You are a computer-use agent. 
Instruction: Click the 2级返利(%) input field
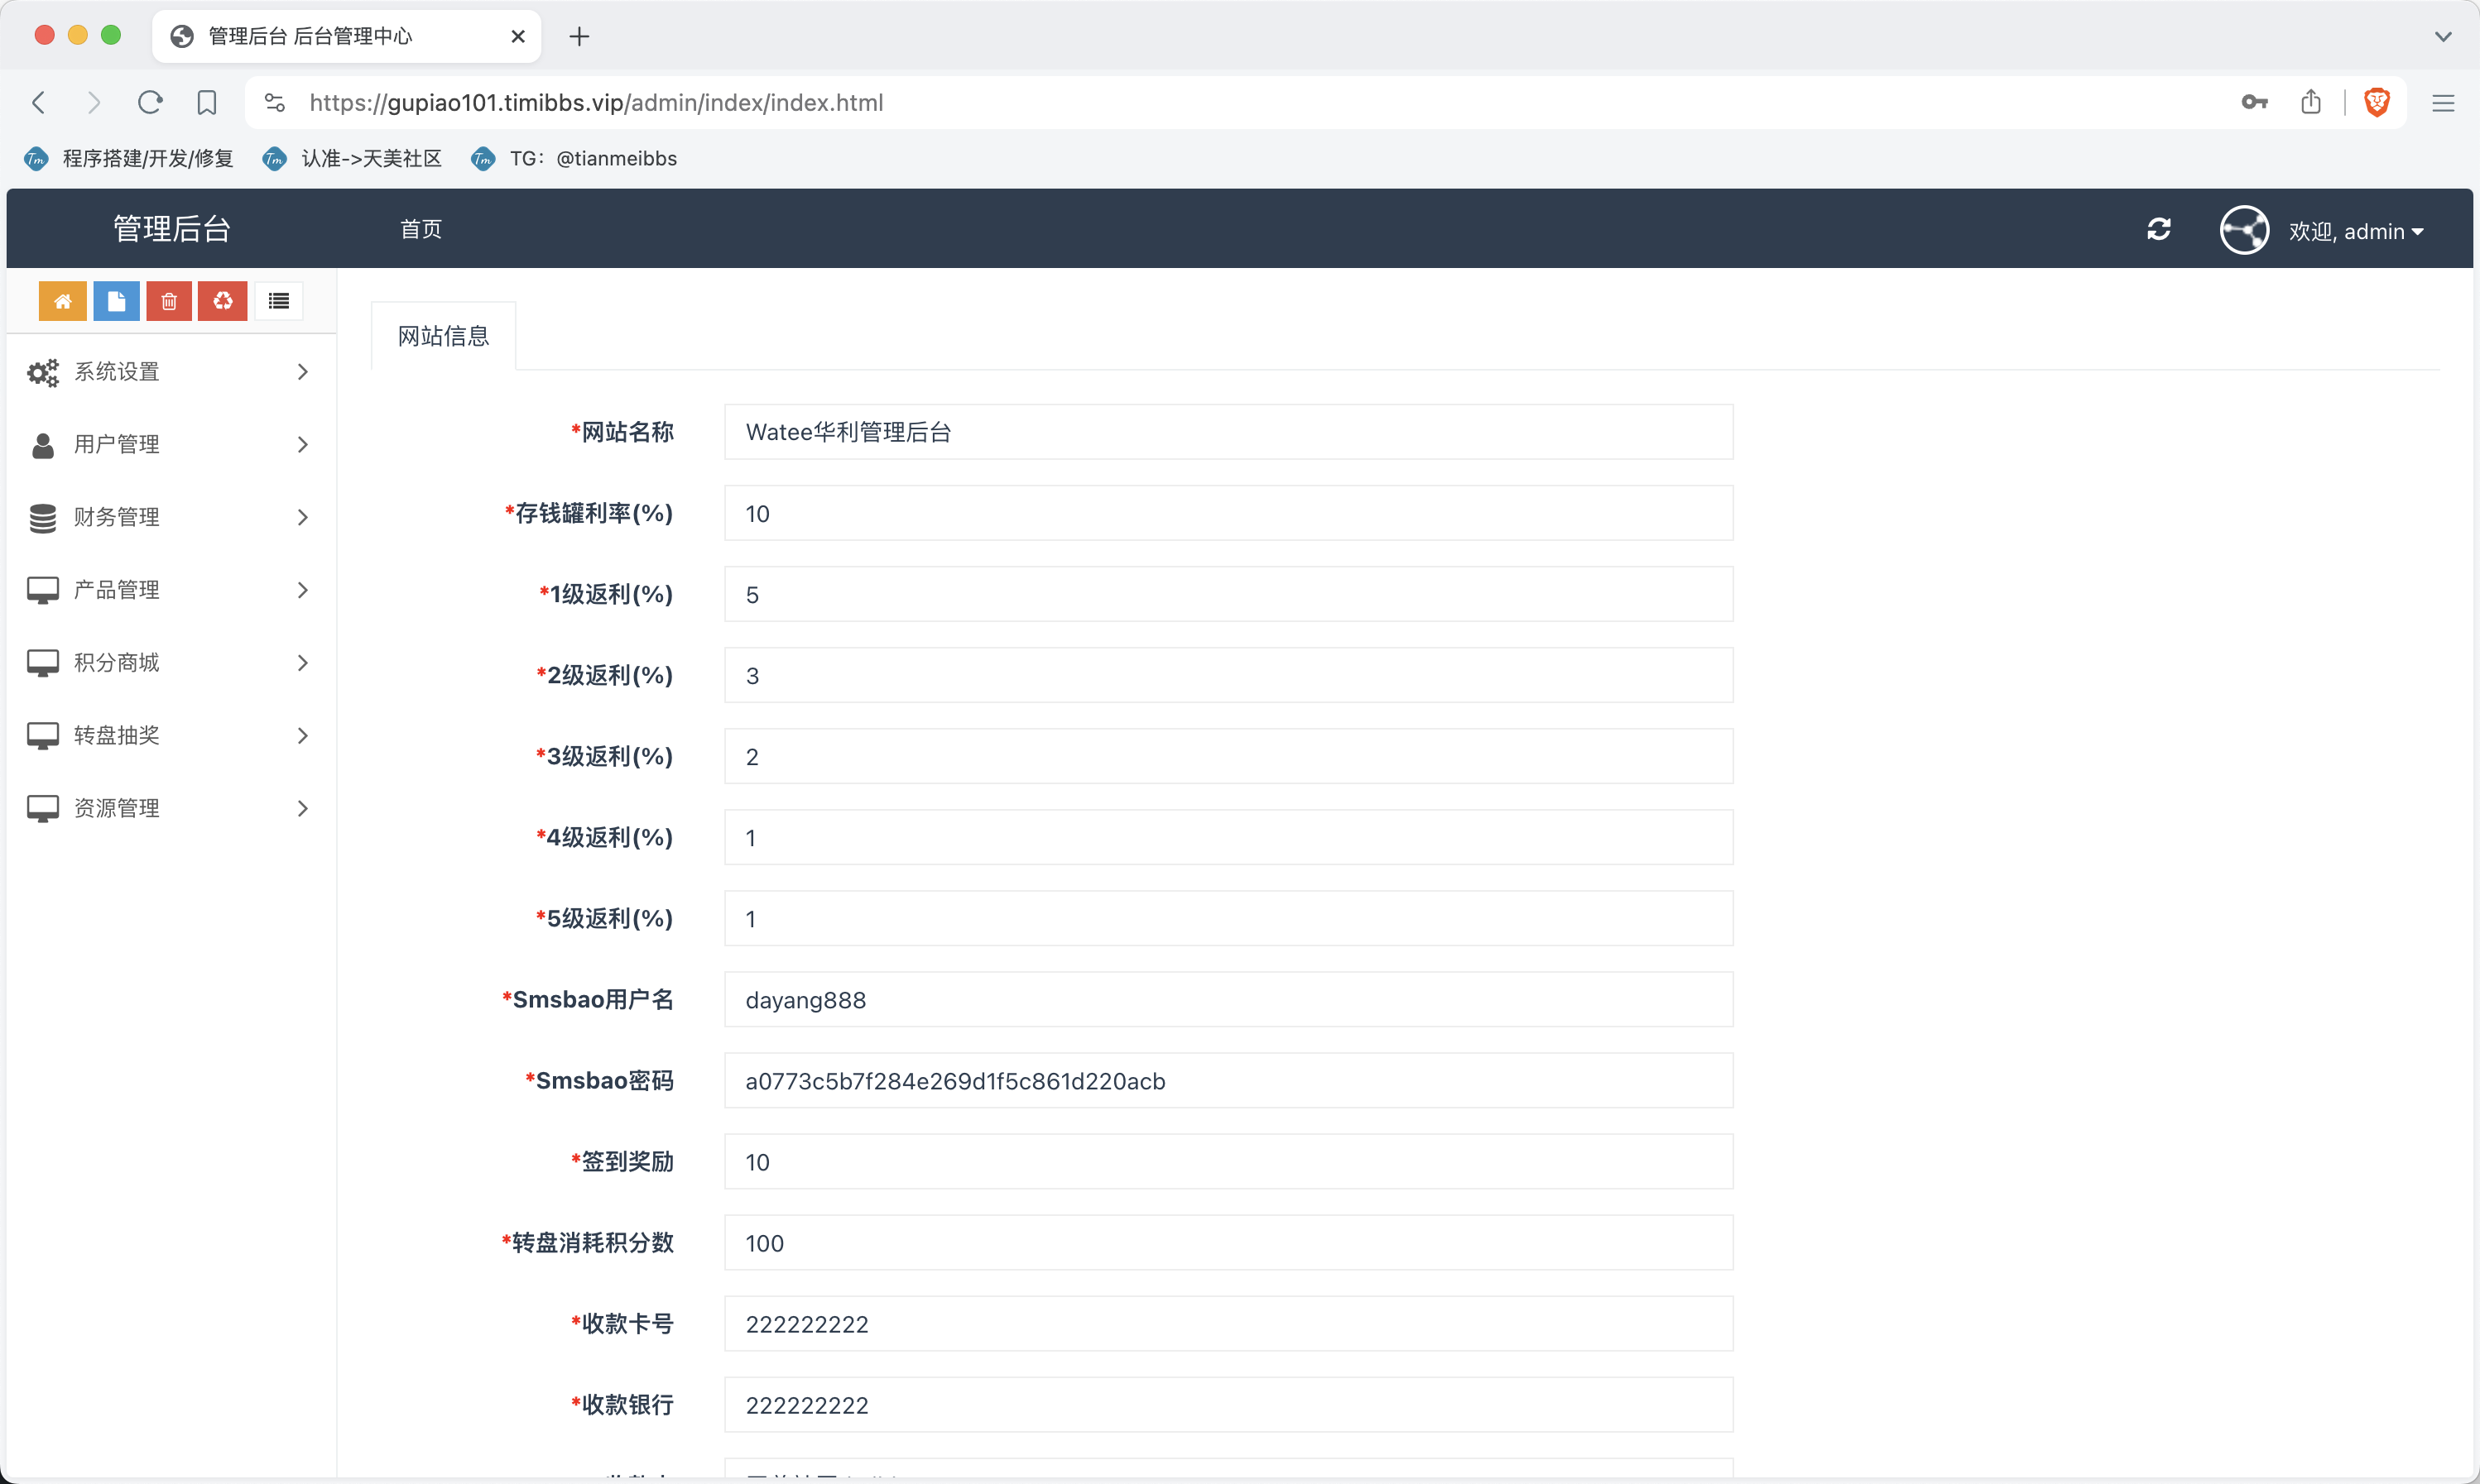(1228, 675)
